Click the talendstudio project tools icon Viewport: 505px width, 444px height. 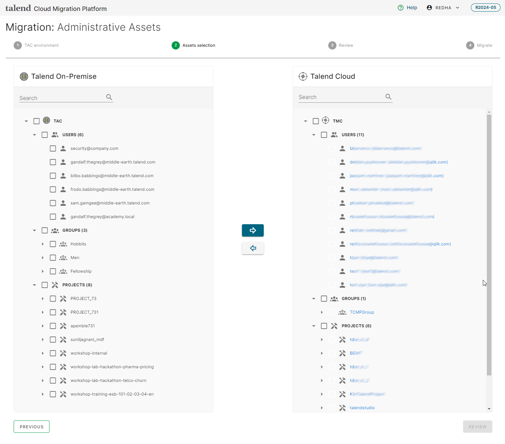342,408
